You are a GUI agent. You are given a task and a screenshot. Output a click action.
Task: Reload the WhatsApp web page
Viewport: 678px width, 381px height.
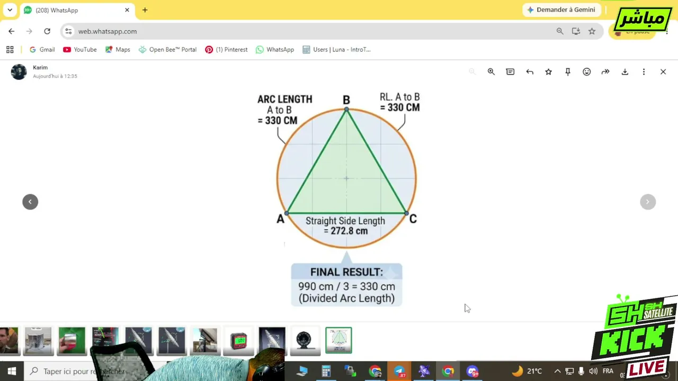(x=47, y=31)
